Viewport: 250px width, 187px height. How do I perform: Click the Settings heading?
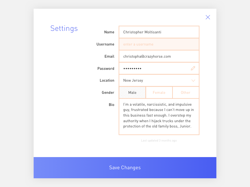[64, 28]
